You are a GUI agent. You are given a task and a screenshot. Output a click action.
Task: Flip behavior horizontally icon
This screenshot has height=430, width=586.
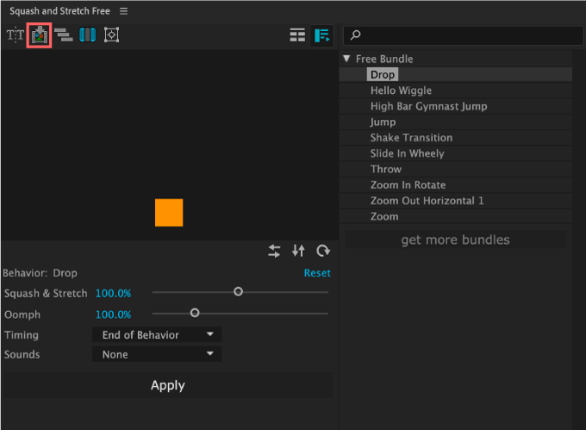[274, 251]
